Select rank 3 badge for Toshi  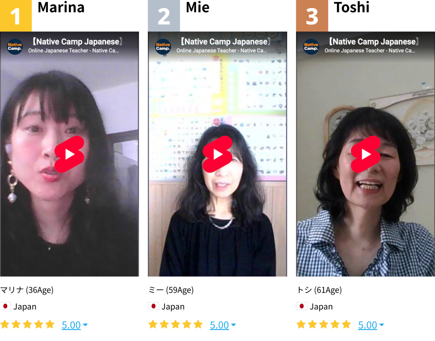coord(312,16)
